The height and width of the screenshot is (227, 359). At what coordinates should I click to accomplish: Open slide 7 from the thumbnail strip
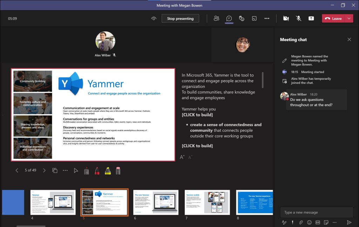[x=207, y=202]
